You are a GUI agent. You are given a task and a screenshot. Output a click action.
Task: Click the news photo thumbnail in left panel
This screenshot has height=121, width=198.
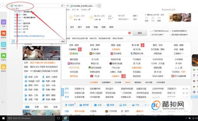pos(42,53)
